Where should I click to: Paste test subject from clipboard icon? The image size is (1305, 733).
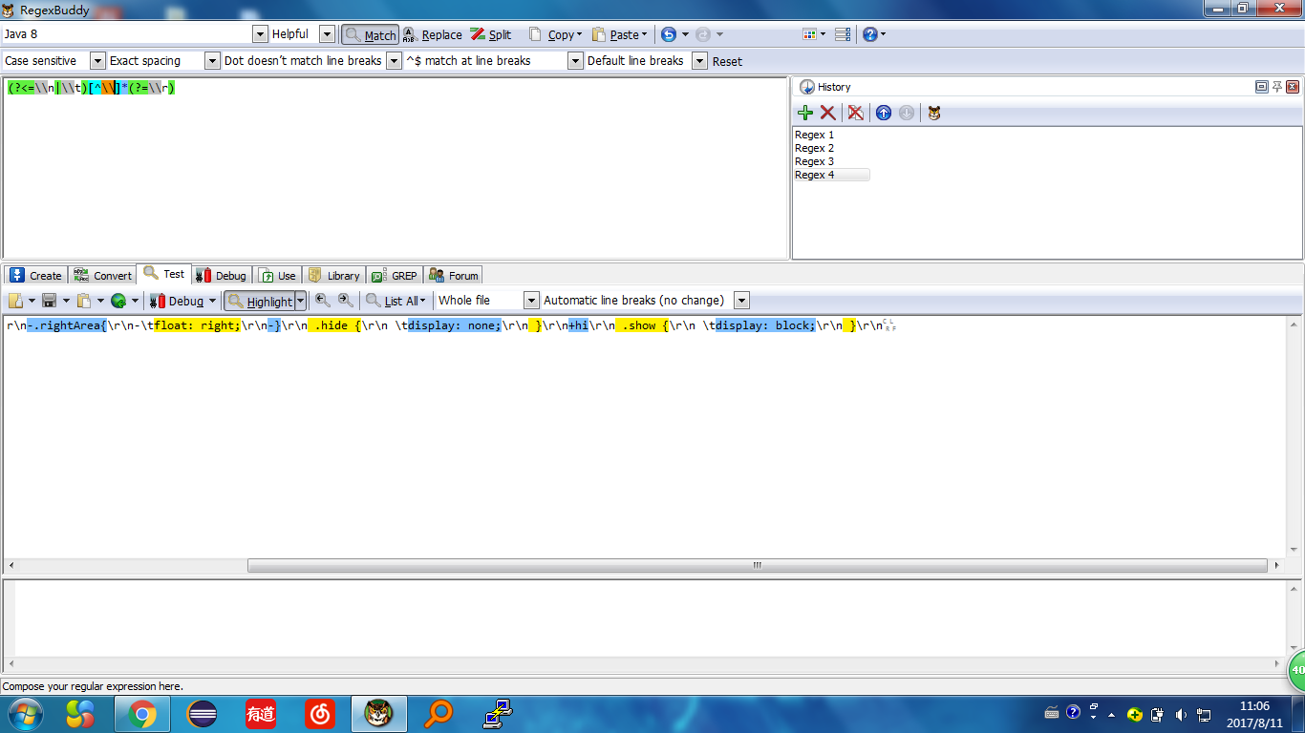(x=84, y=301)
